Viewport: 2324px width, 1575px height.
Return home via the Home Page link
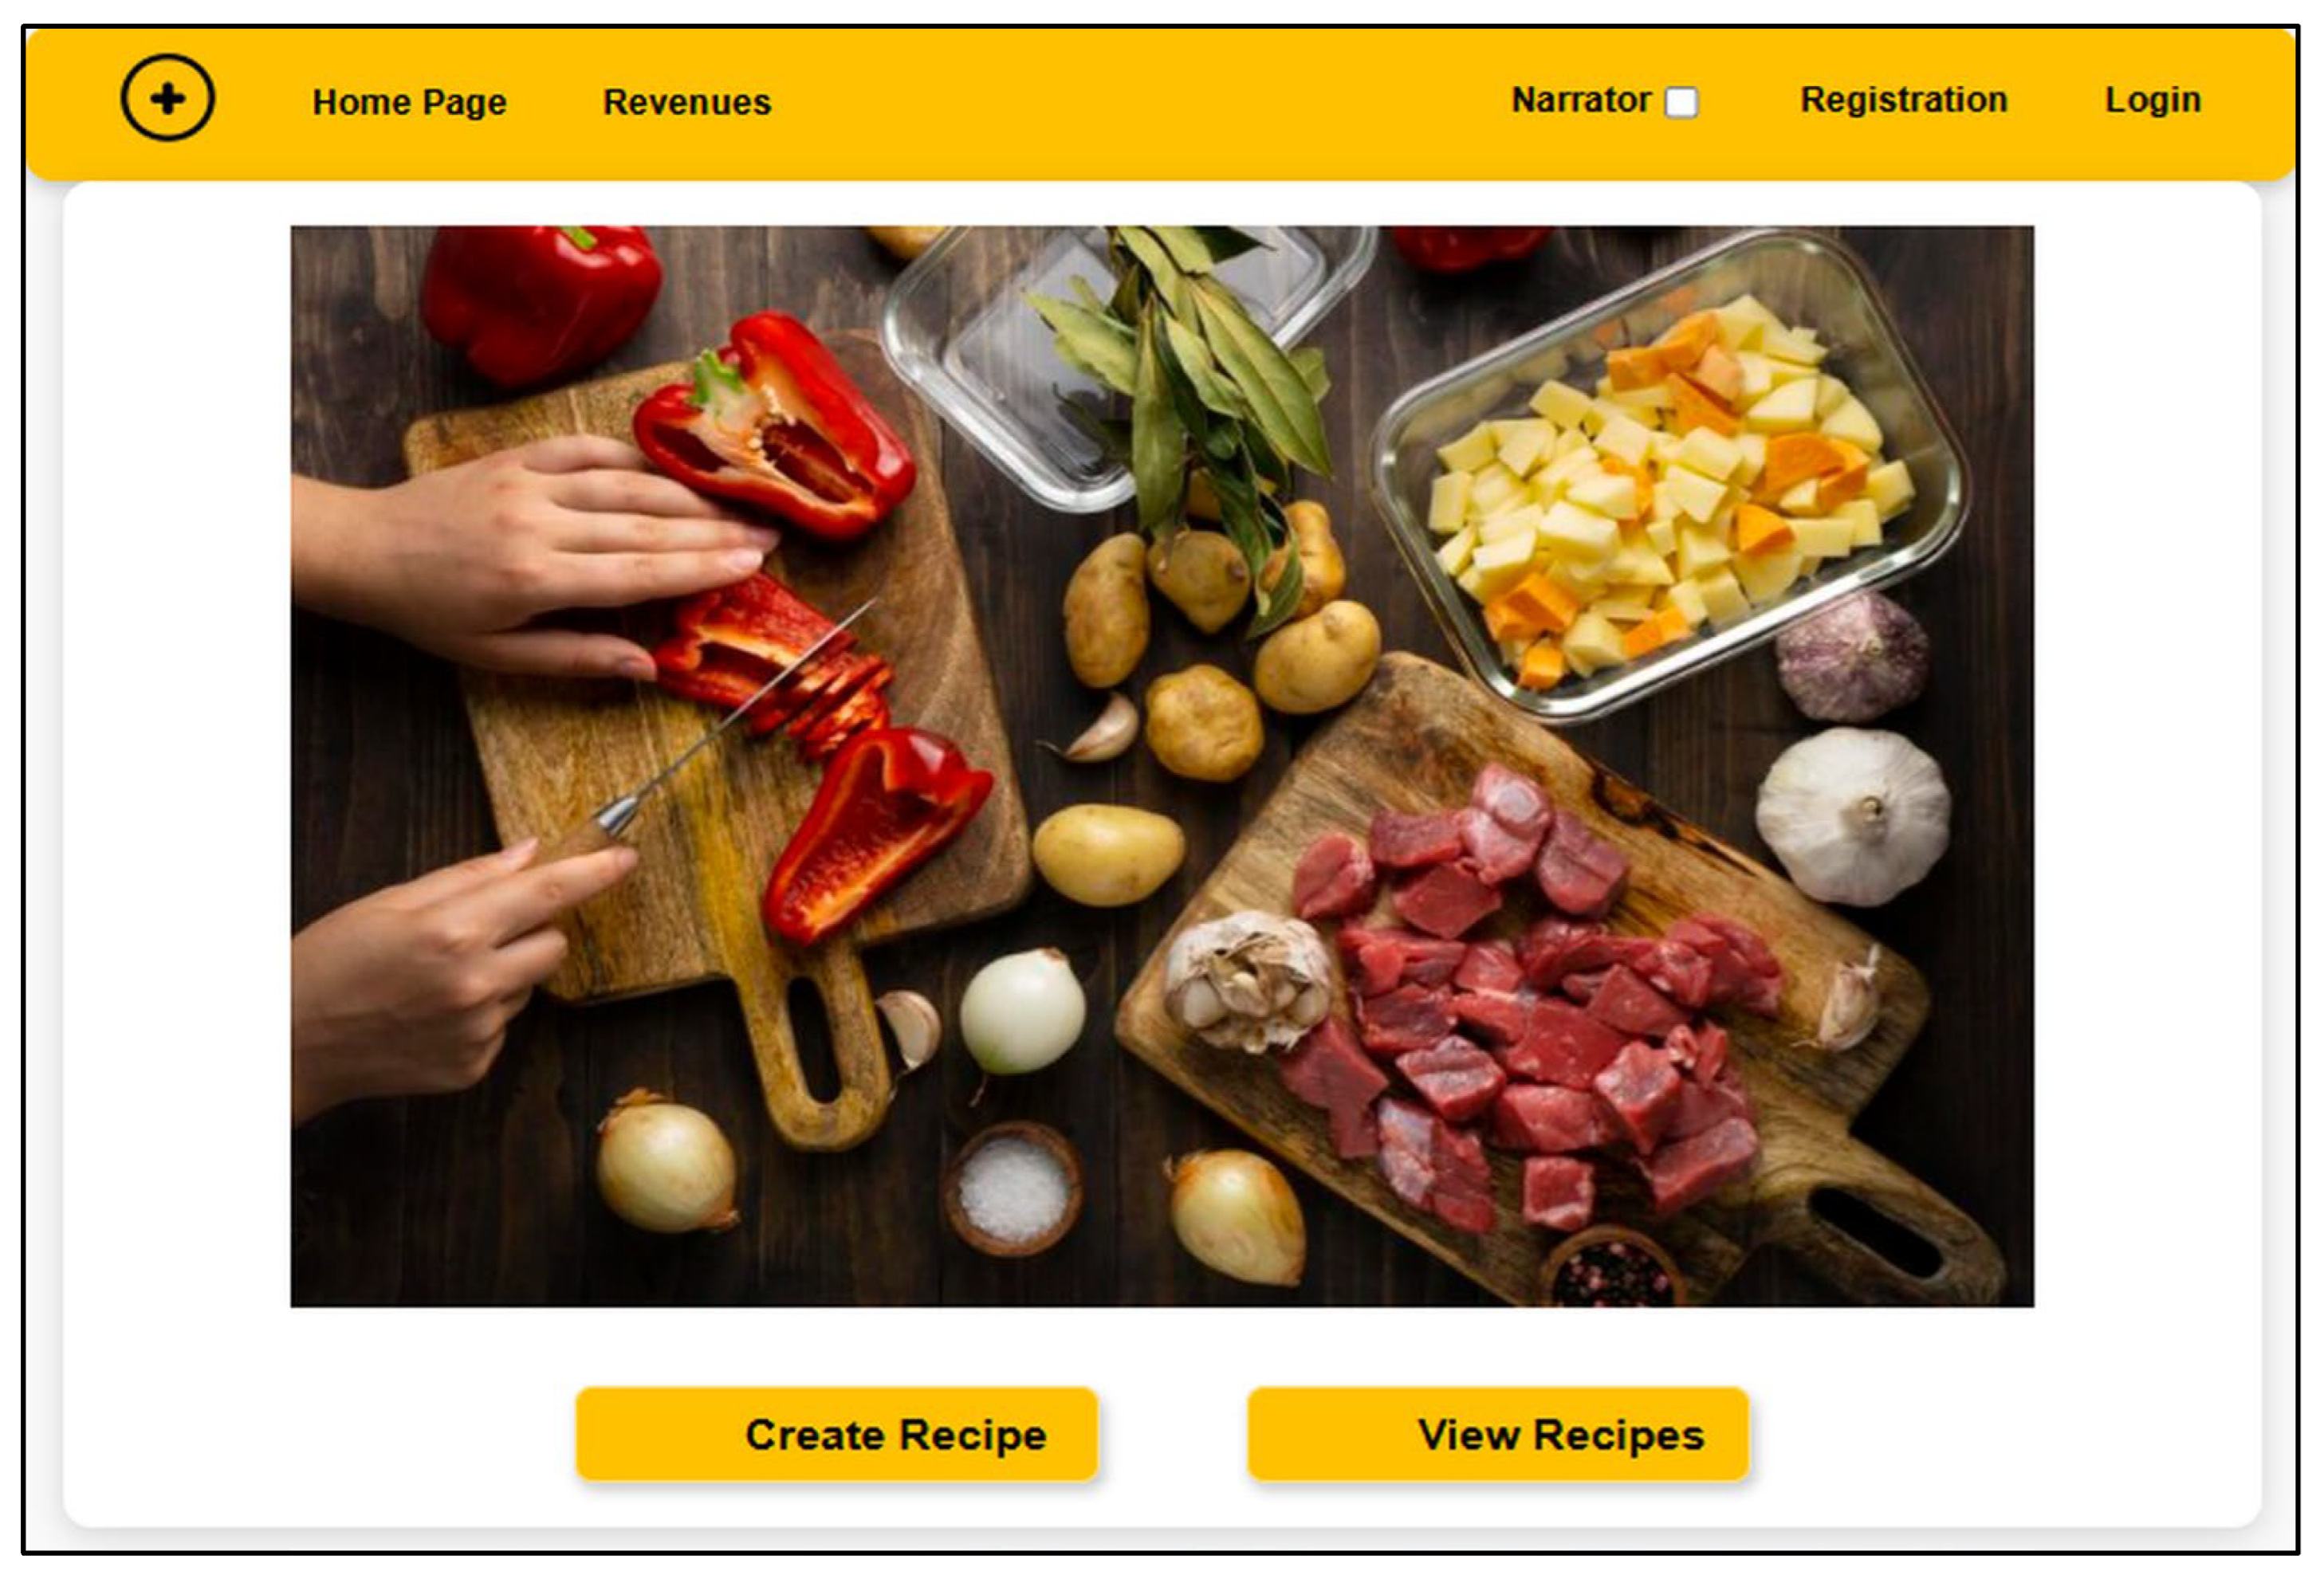coord(409,102)
